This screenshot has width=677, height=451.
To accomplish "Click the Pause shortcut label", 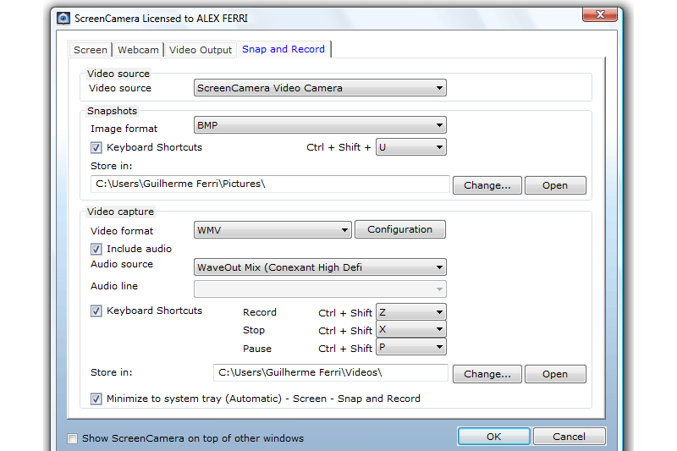I will click(257, 349).
